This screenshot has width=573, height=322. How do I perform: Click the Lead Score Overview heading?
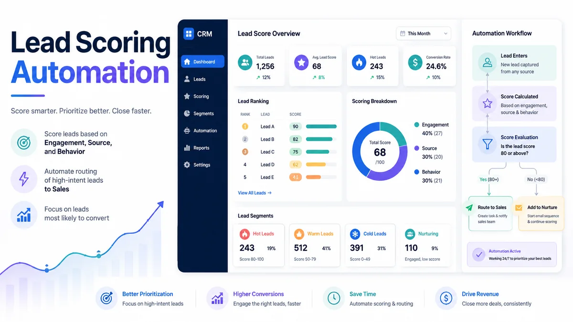click(269, 33)
